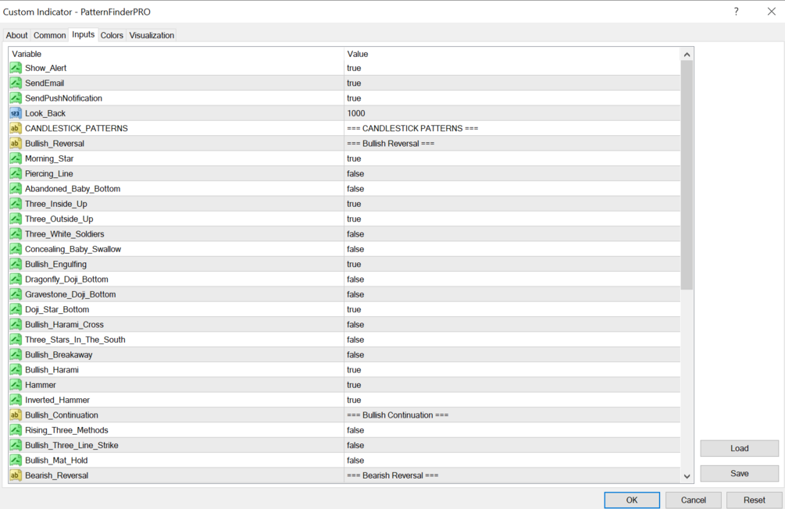Click the Piercing_Line variable icon
Image resolution: width=785 pixels, height=509 pixels.
16,173
